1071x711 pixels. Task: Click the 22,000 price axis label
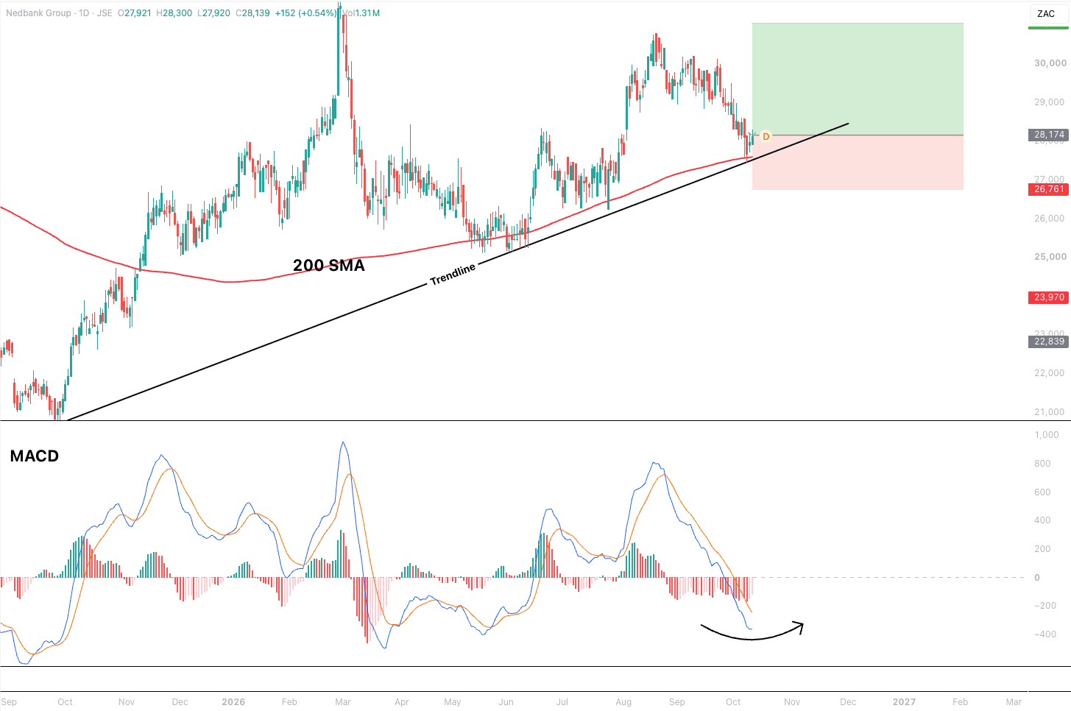point(1050,373)
